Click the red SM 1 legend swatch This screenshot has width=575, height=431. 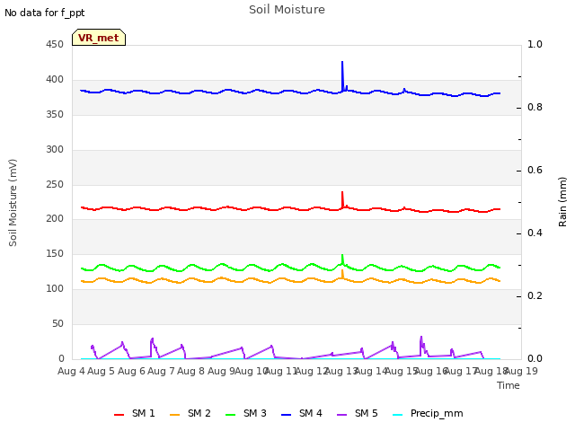coord(119,415)
